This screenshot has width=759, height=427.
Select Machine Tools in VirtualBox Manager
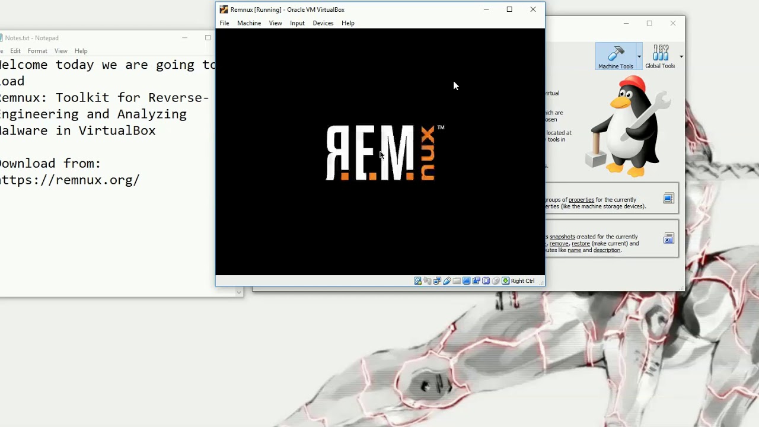tap(616, 56)
